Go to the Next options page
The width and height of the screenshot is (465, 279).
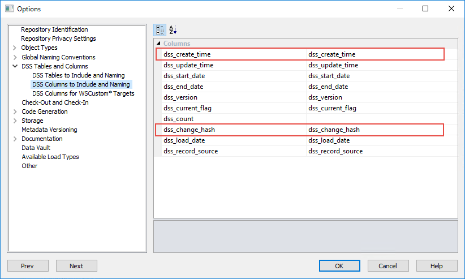(x=76, y=266)
